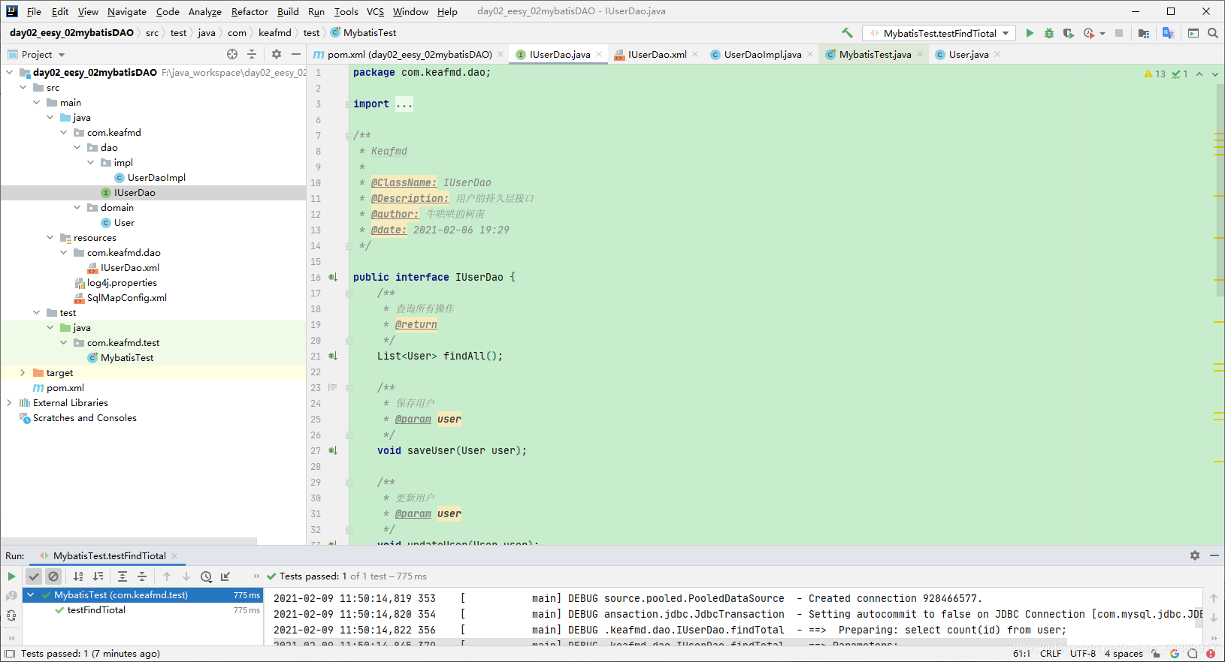Expand the folded import statement
This screenshot has width=1225, height=662.
[404, 104]
